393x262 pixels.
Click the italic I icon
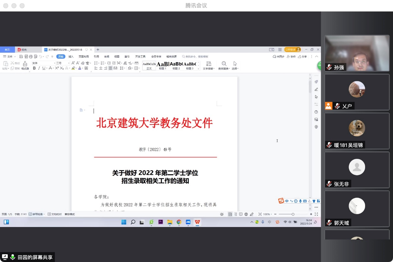coord(39,68)
